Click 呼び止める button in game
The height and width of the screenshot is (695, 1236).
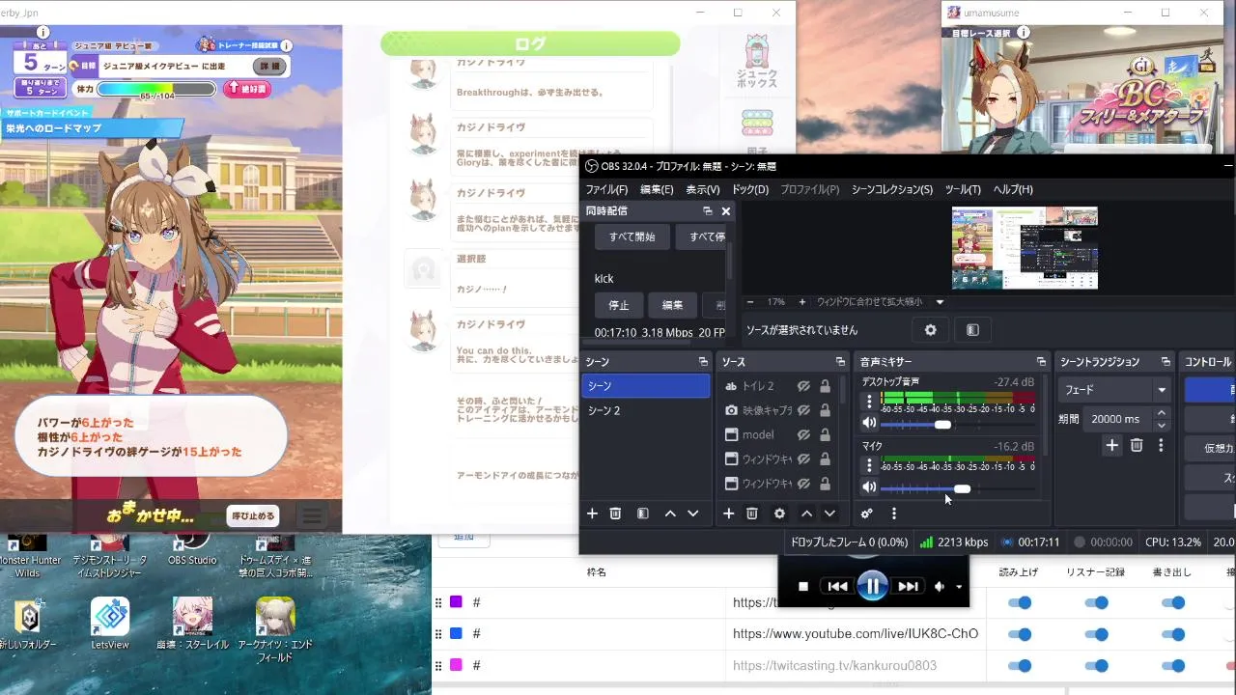click(x=254, y=515)
